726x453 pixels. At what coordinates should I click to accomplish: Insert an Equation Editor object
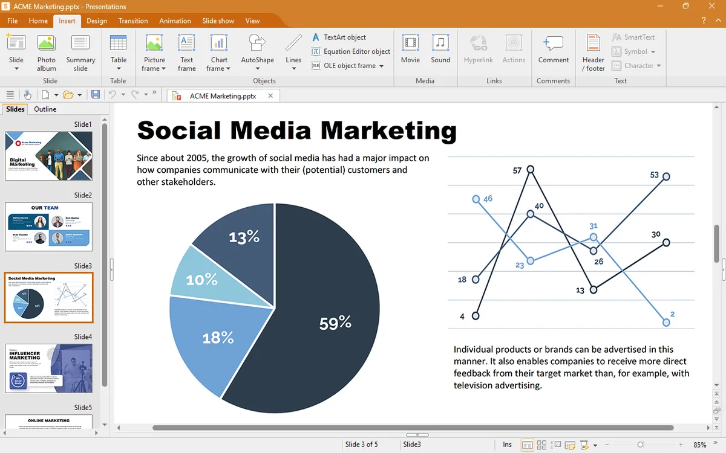coord(351,51)
